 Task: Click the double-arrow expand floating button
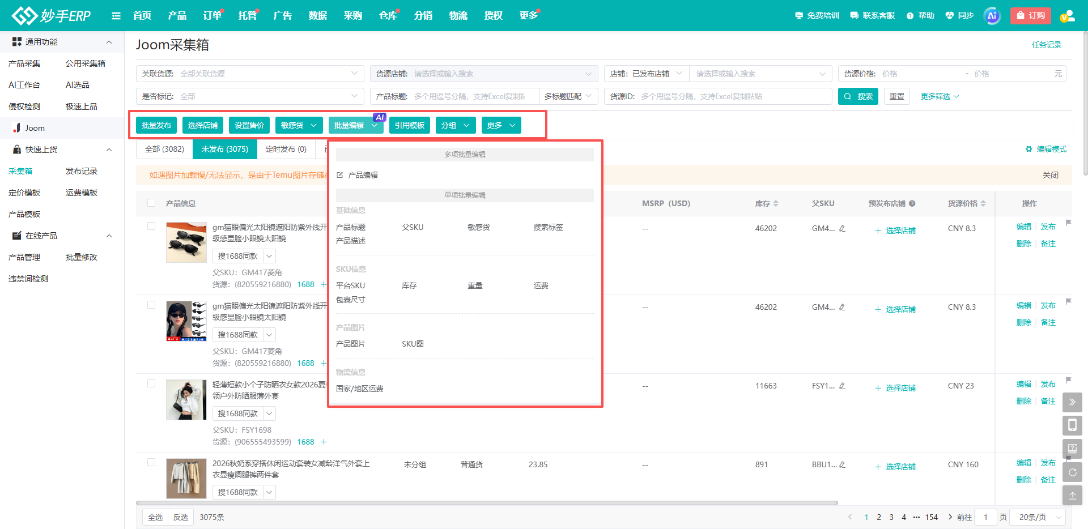(1072, 402)
